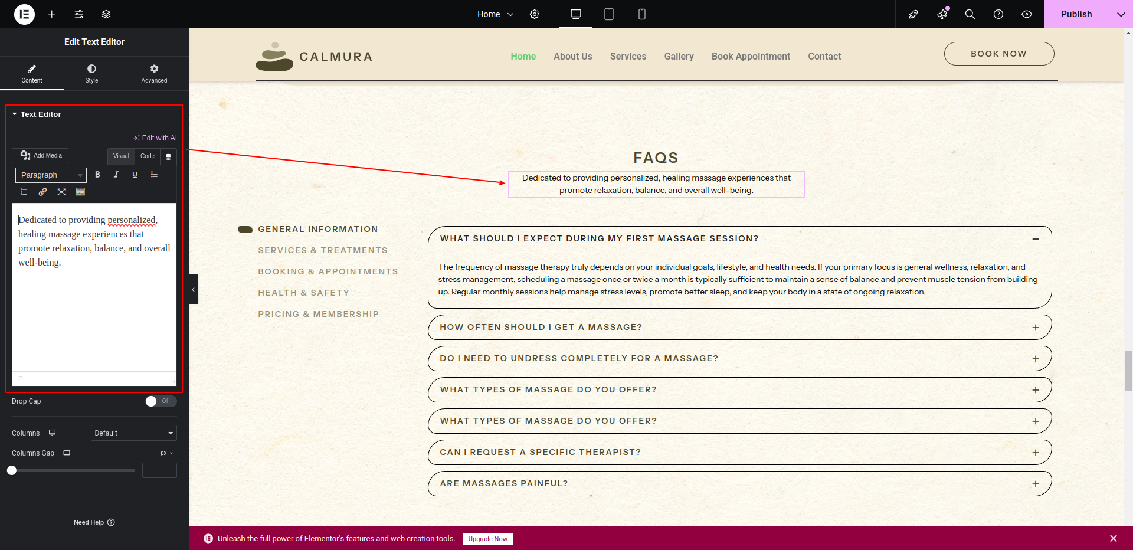Viewport: 1133px width, 550px height.
Task: Switch to mobile preview mode
Action: 642,14
